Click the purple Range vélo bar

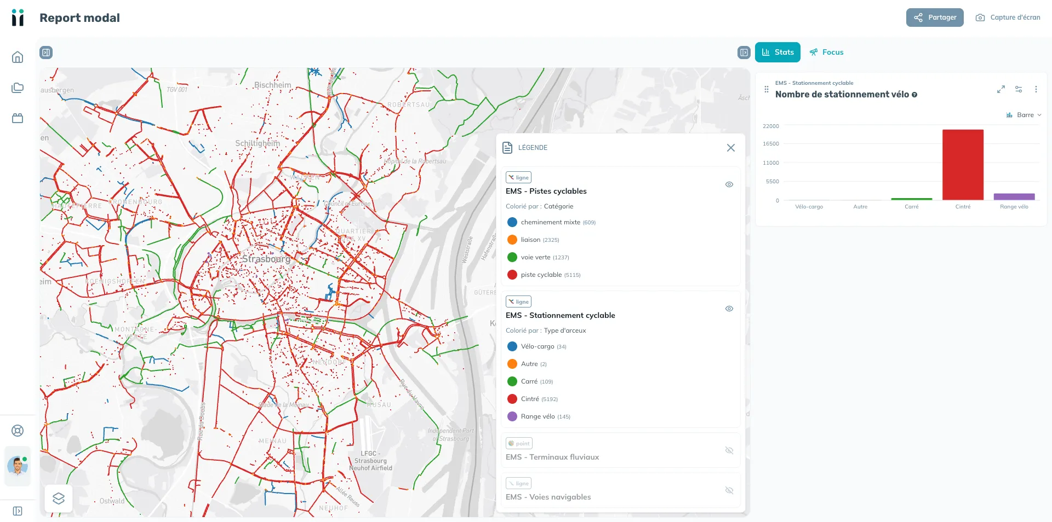click(1014, 197)
